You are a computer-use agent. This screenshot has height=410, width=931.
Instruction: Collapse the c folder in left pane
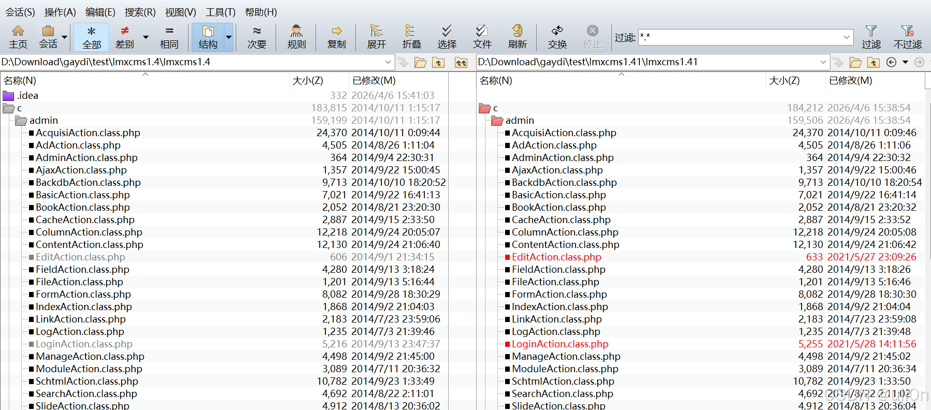coord(8,108)
